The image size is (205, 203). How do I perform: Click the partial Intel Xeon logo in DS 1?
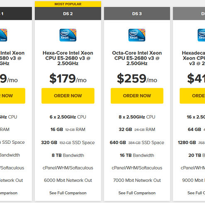pos(4,35)
